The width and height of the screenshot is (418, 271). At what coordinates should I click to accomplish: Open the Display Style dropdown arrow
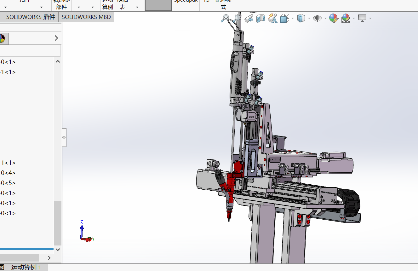point(309,18)
